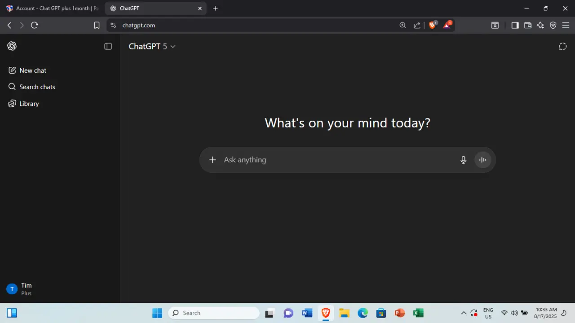Open Brave VPN shield icon
Screen dimensions: 575x323
553,26
